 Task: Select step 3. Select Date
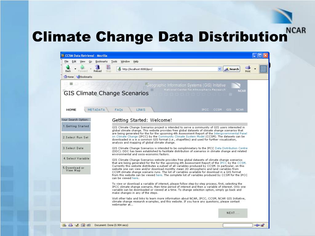pyautogui.click(x=76, y=148)
